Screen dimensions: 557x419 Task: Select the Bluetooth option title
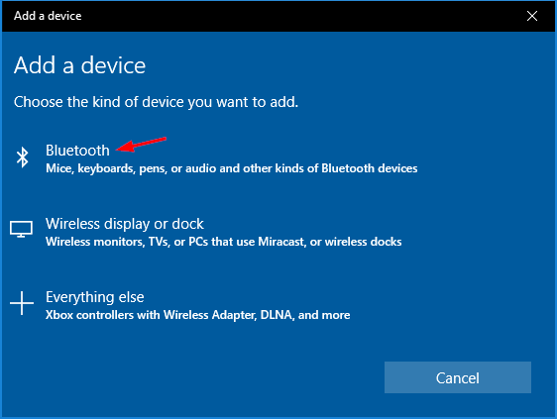click(77, 151)
